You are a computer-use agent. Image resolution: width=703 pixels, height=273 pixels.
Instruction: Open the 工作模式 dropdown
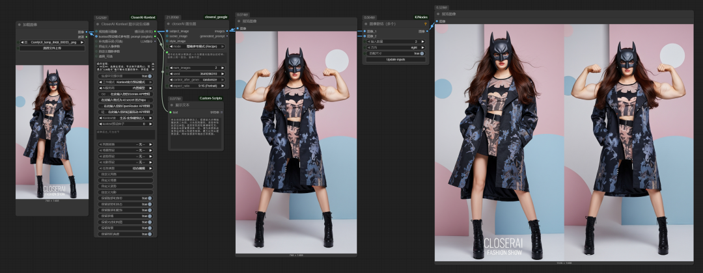coord(126,83)
